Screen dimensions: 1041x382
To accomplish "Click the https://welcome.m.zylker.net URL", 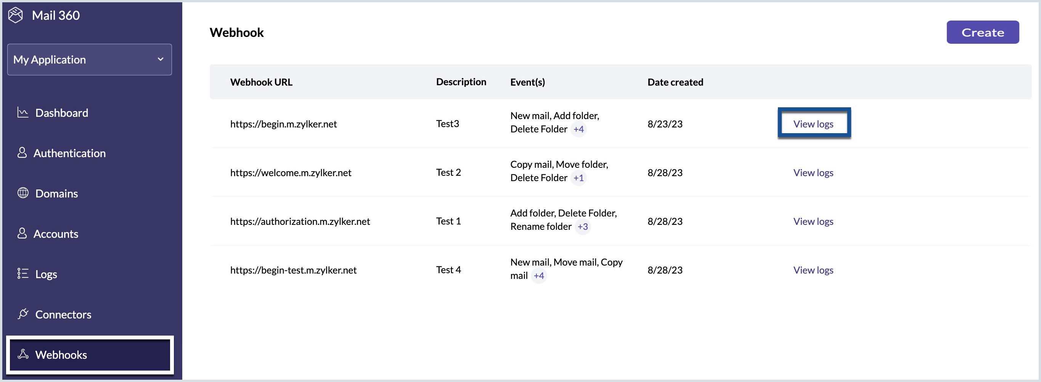I will point(291,173).
